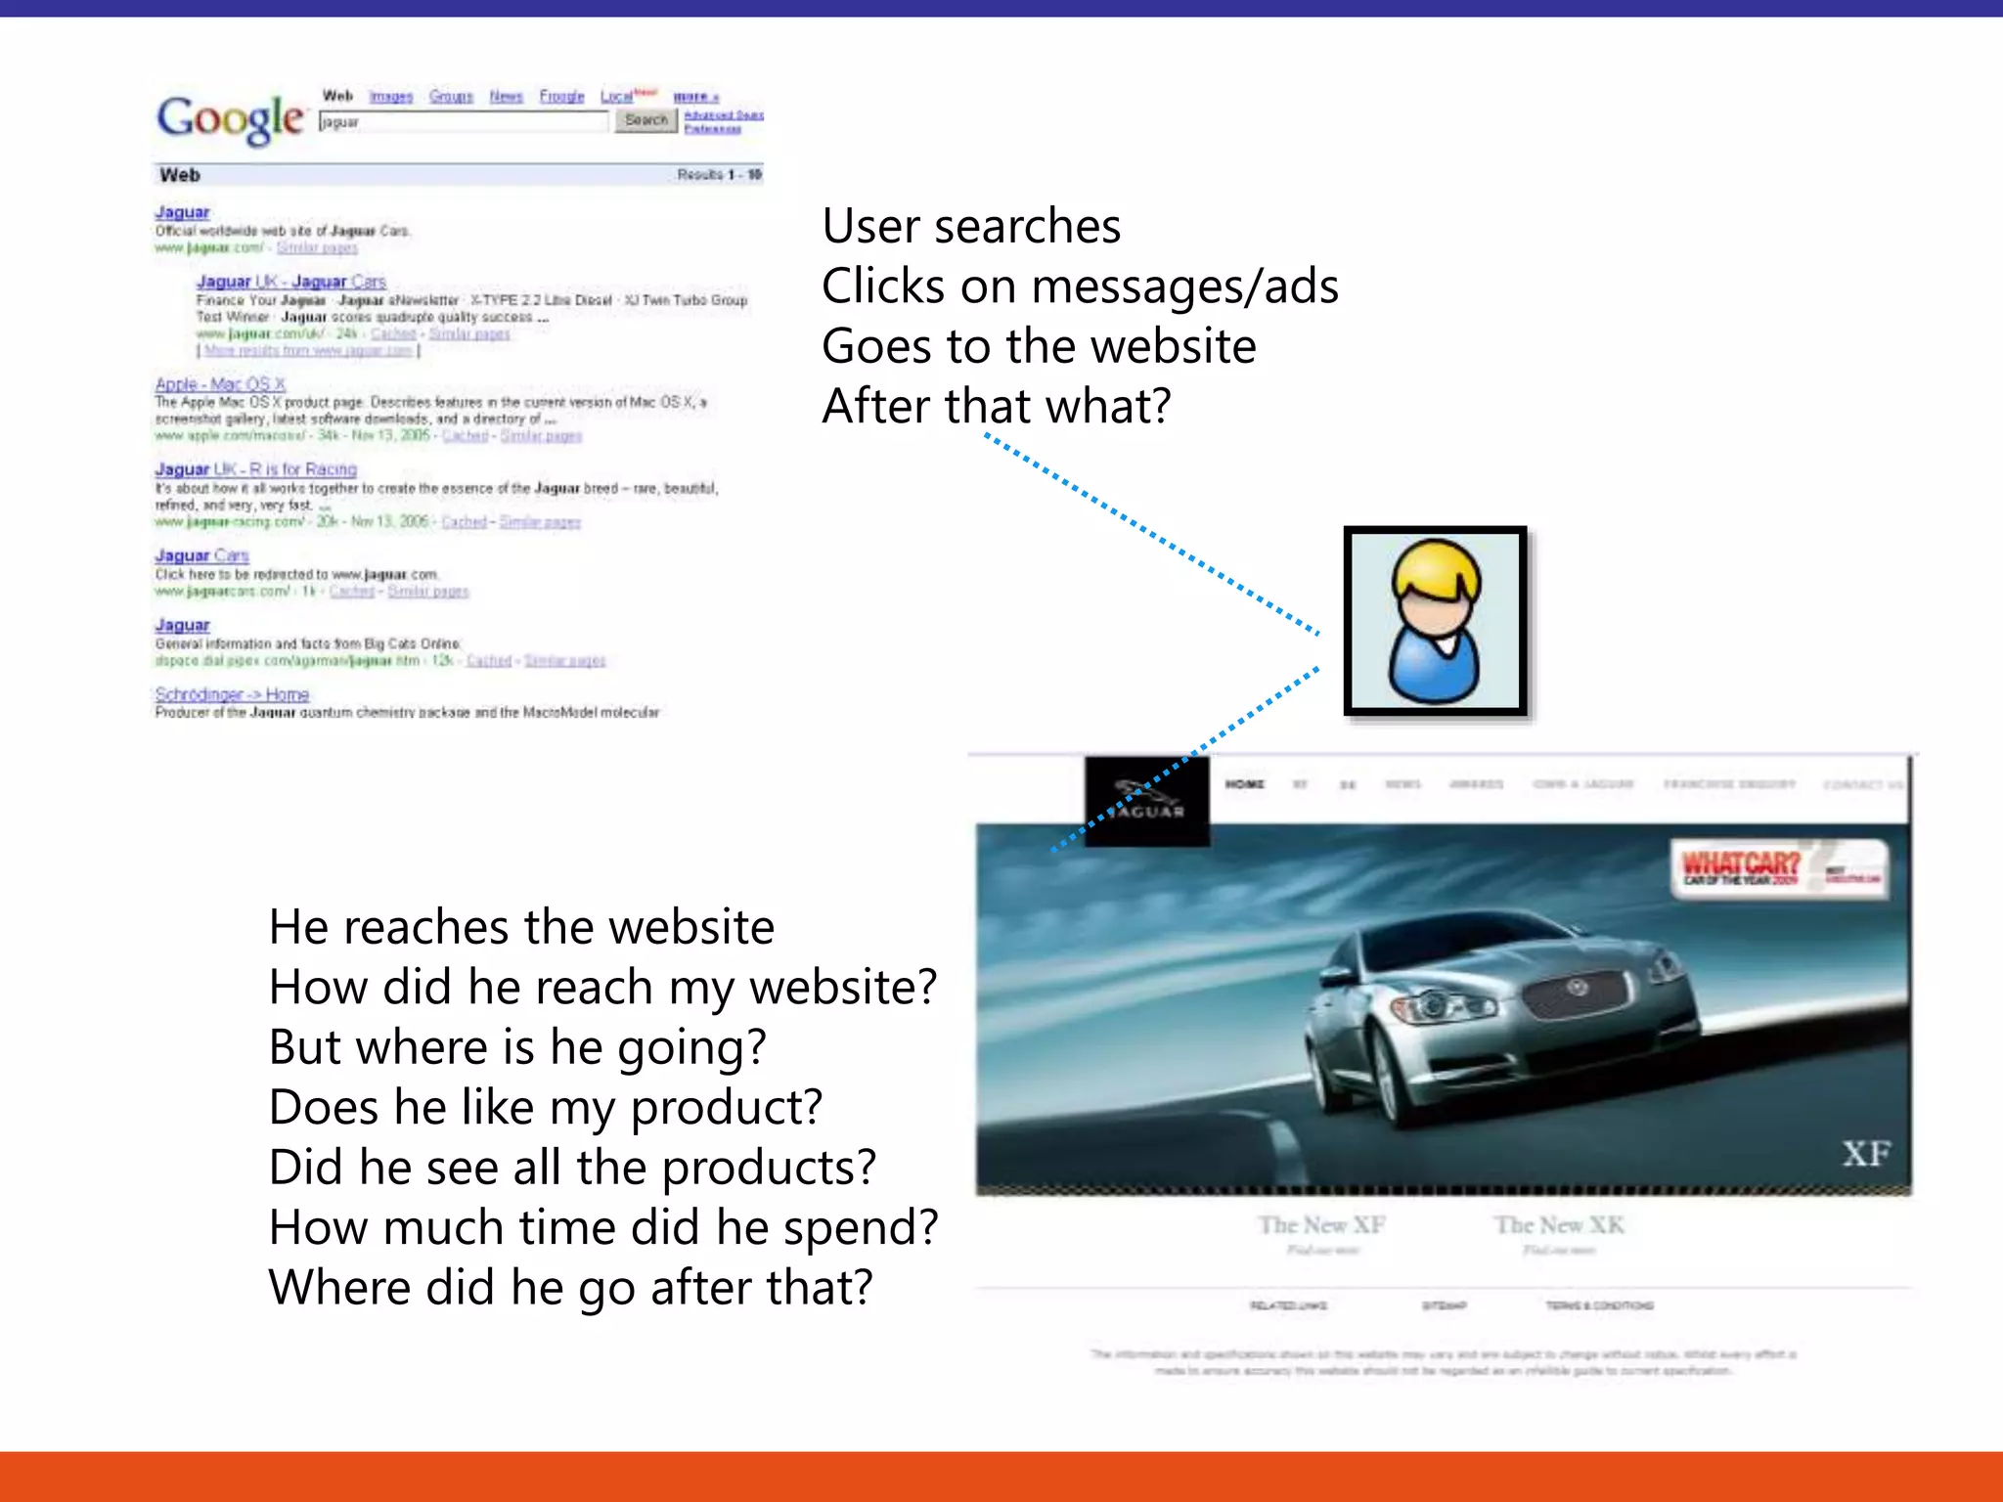Click 'But where is he going?'
Image resolution: width=2003 pixels, height=1502 pixels.
click(x=517, y=1047)
